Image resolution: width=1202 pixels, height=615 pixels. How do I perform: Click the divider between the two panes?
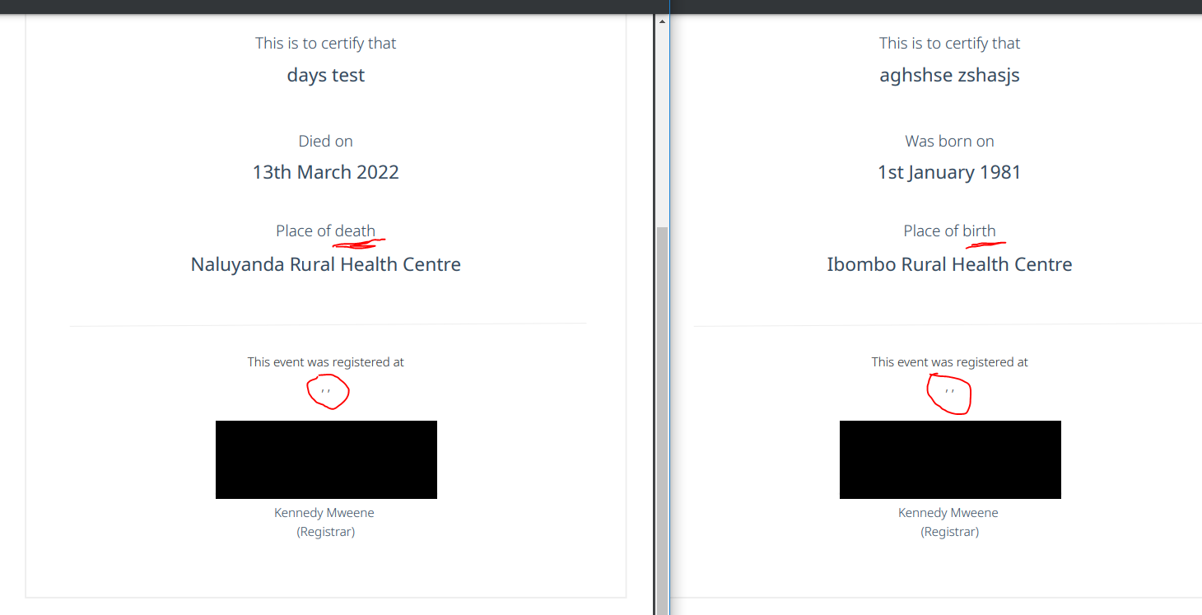669,313
